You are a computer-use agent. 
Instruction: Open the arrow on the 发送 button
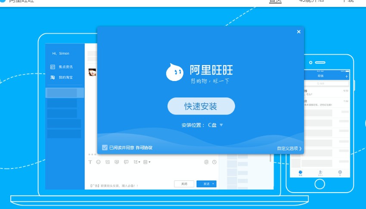click(x=213, y=184)
